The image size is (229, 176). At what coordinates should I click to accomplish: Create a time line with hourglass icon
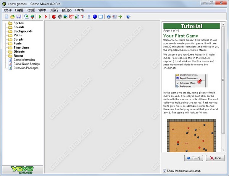[x=89, y=17]
